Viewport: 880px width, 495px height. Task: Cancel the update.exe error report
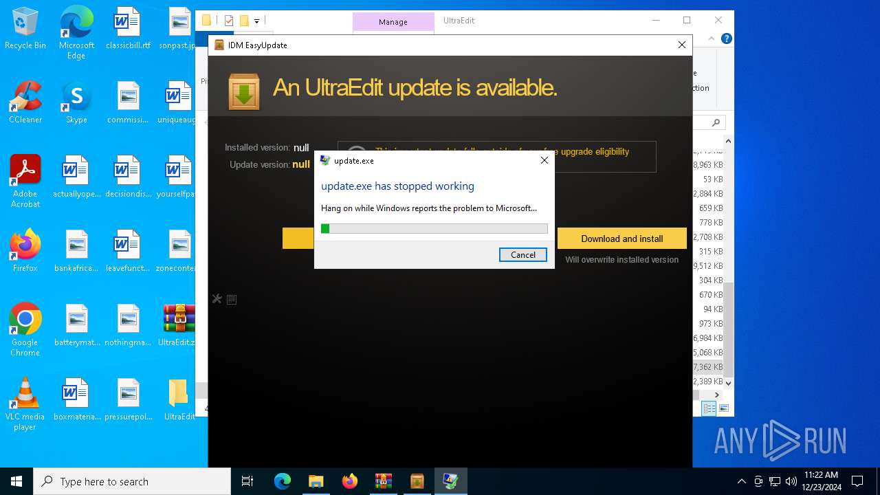point(523,254)
